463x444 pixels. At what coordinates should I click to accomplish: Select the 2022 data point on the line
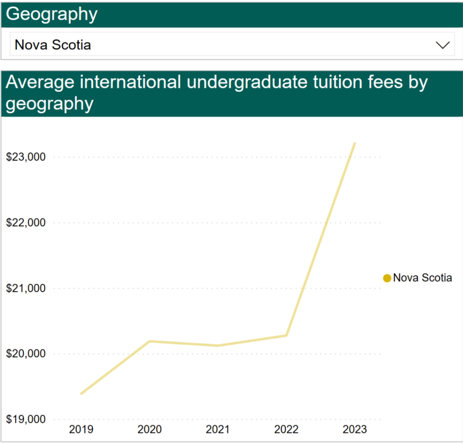click(286, 336)
